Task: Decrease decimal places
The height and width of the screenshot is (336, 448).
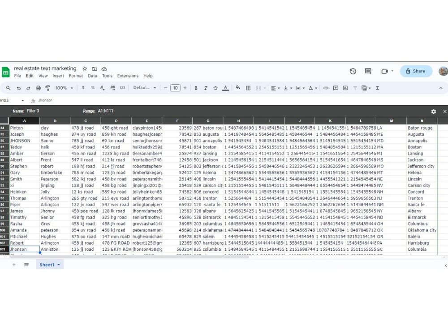Action: coord(103,88)
